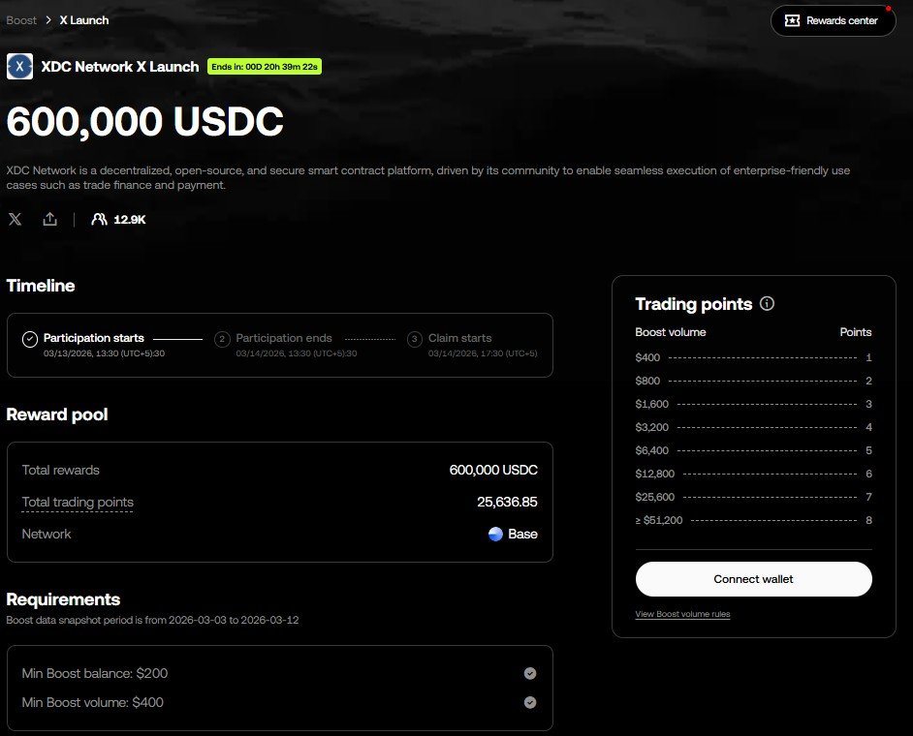Click the Trading points panel heading
The height and width of the screenshot is (736, 913).
coord(694,304)
